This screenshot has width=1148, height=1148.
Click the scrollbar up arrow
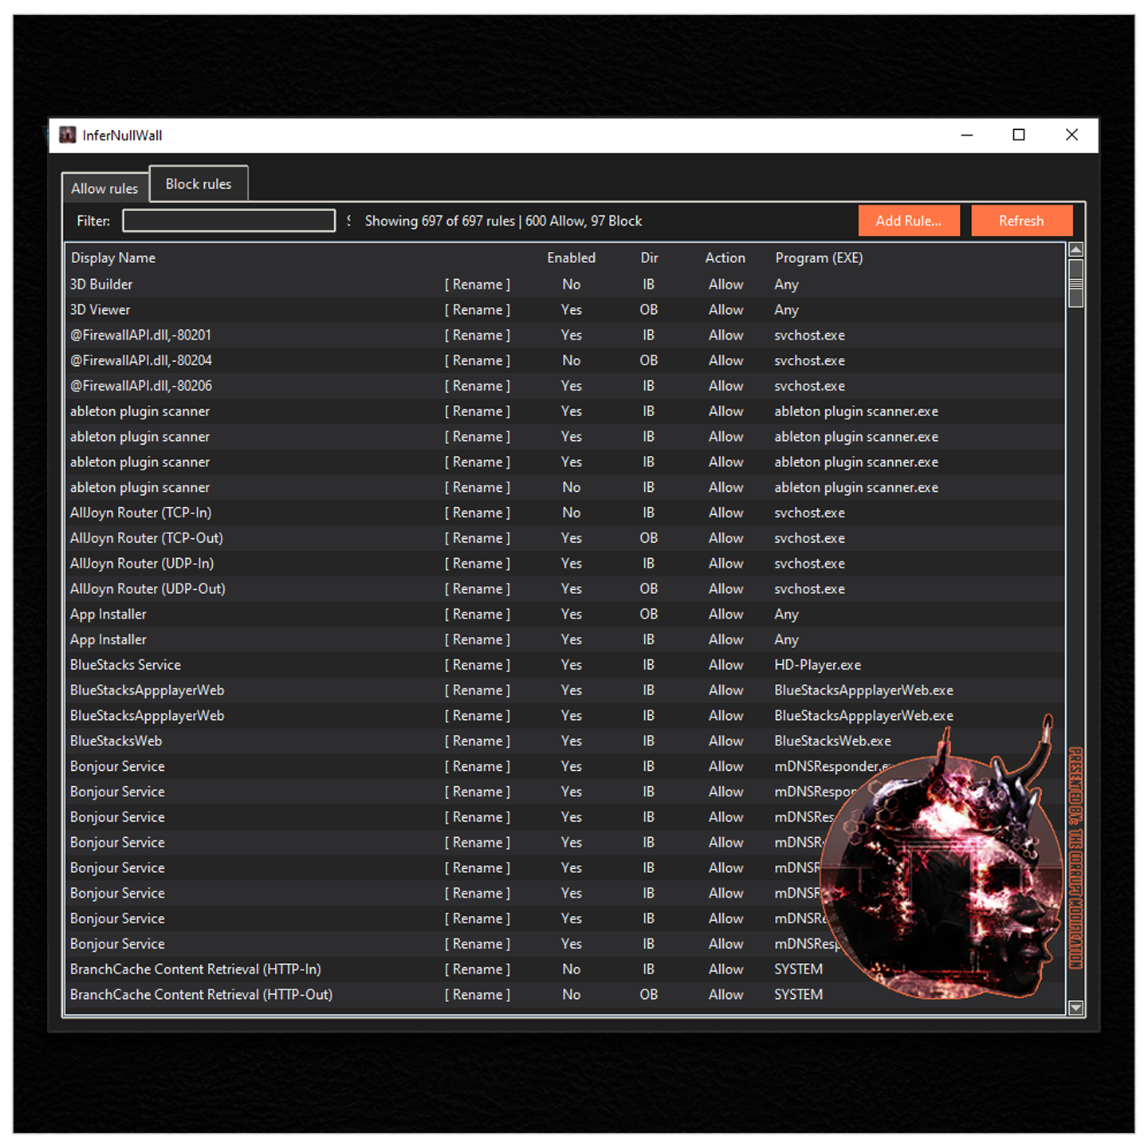tap(1075, 250)
